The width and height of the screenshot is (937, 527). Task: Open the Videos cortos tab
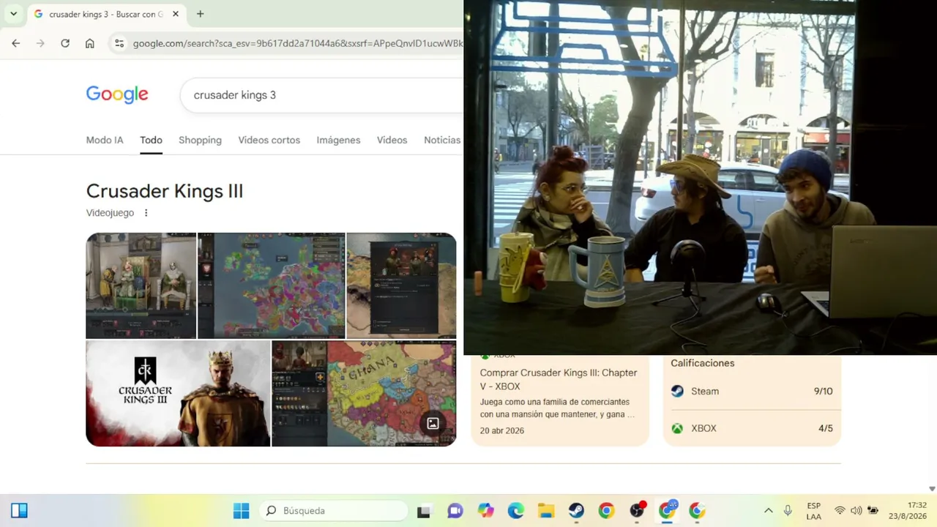(x=269, y=140)
